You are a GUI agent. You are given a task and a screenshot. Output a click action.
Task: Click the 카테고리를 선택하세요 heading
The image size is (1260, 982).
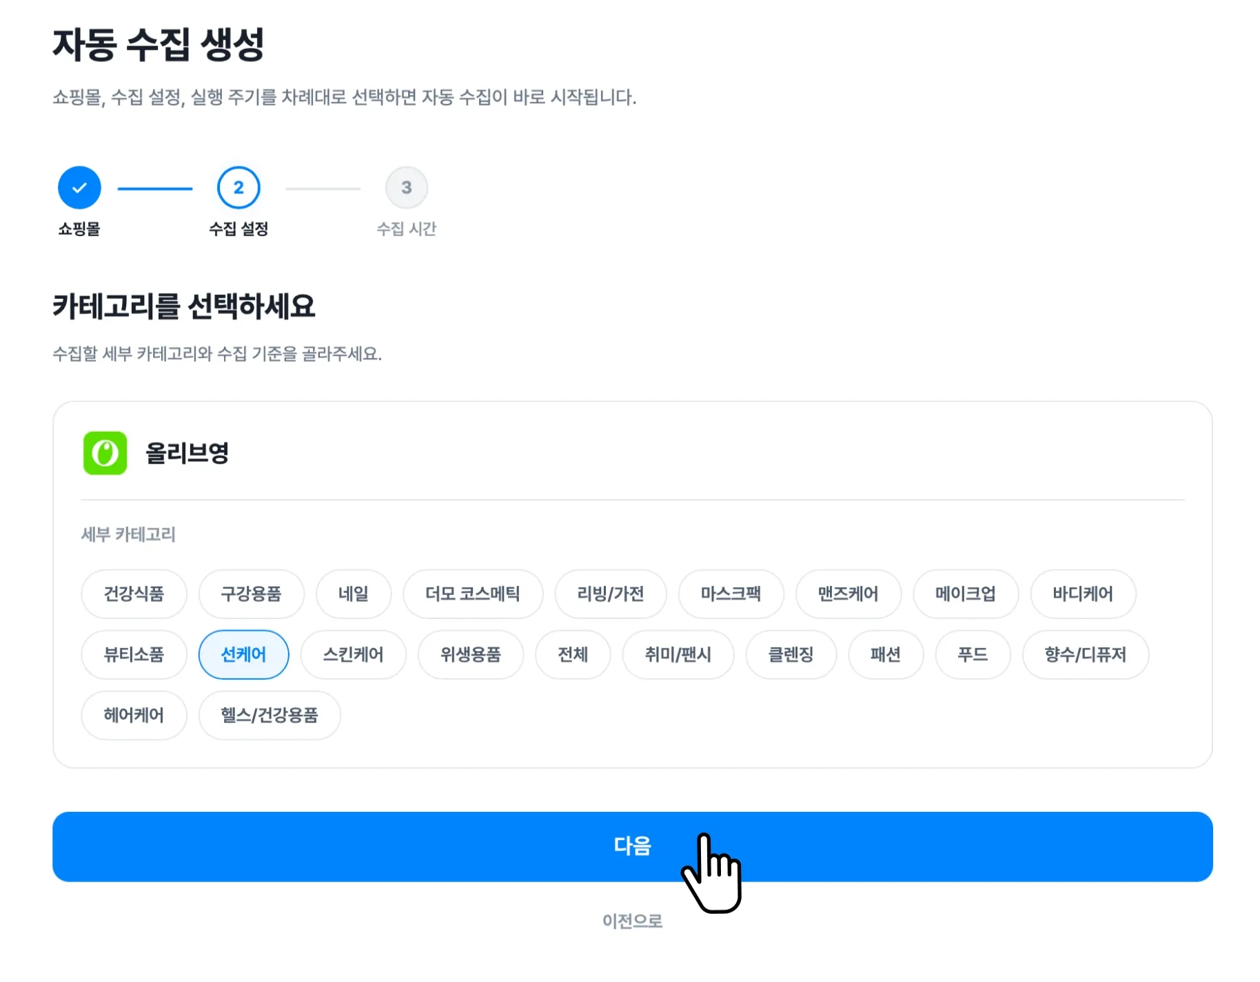point(184,306)
